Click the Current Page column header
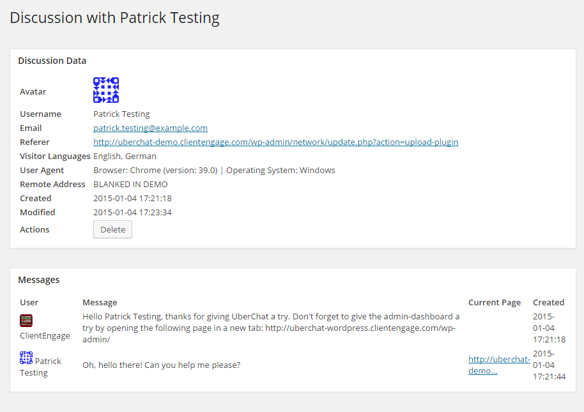 494,302
